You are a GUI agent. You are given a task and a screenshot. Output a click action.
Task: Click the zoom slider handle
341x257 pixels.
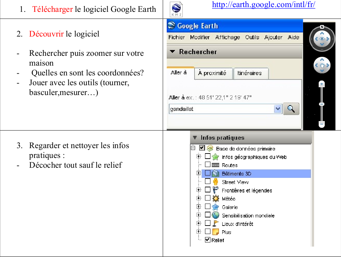click(x=322, y=104)
